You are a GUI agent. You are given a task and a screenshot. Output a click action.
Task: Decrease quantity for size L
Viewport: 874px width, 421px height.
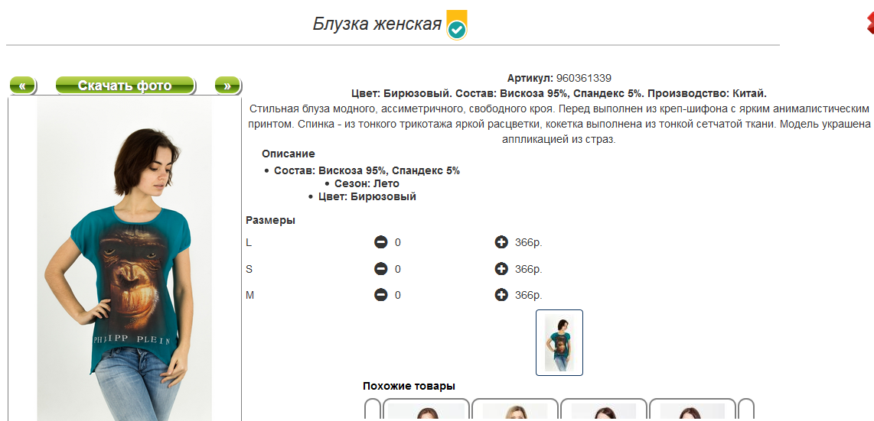[380, 243]
